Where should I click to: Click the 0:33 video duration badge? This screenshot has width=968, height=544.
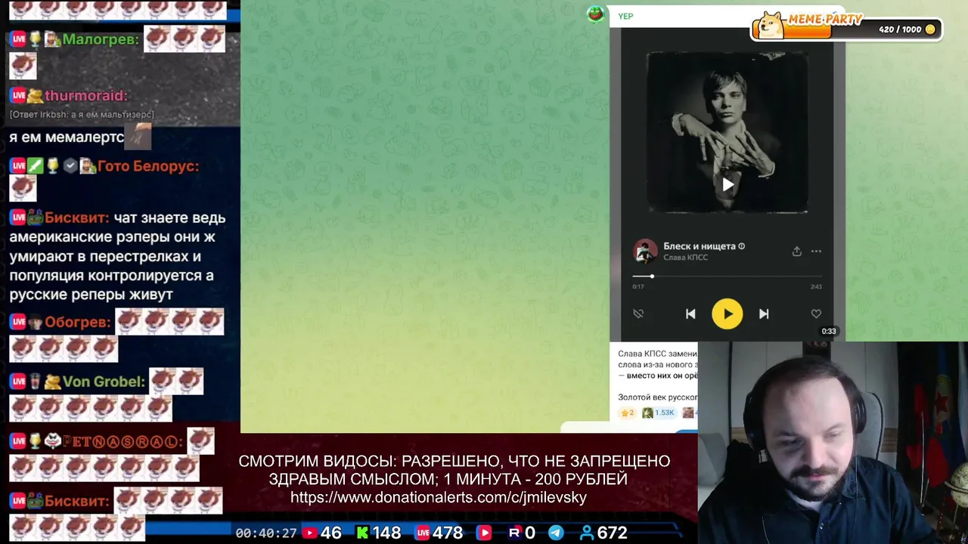pos(829,331)
